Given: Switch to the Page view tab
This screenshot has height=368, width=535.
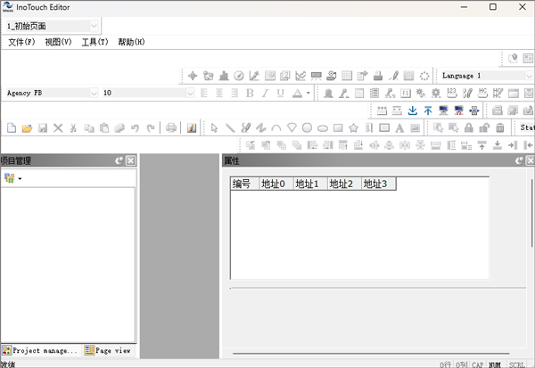Looking at the screenshot, I should pos(109,351).
